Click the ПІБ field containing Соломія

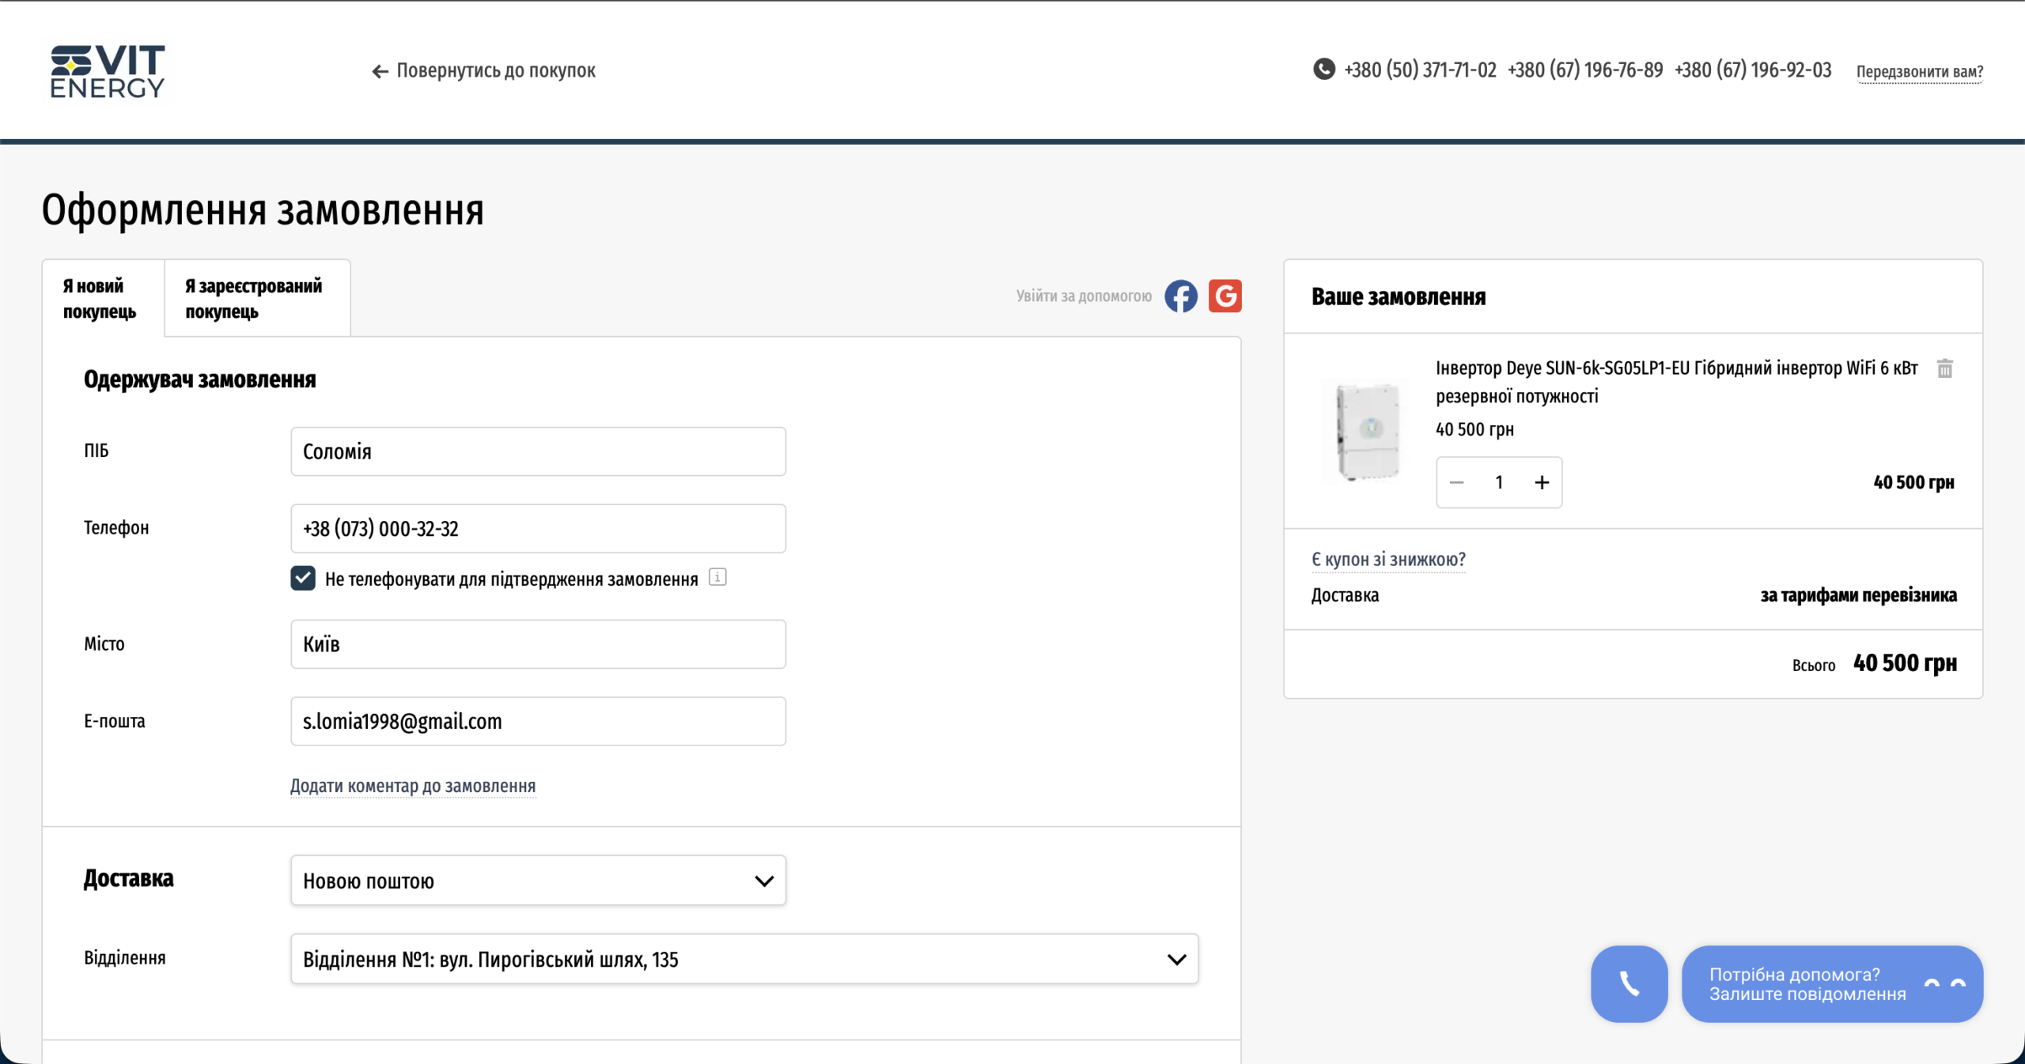click(x=538, y=451)
